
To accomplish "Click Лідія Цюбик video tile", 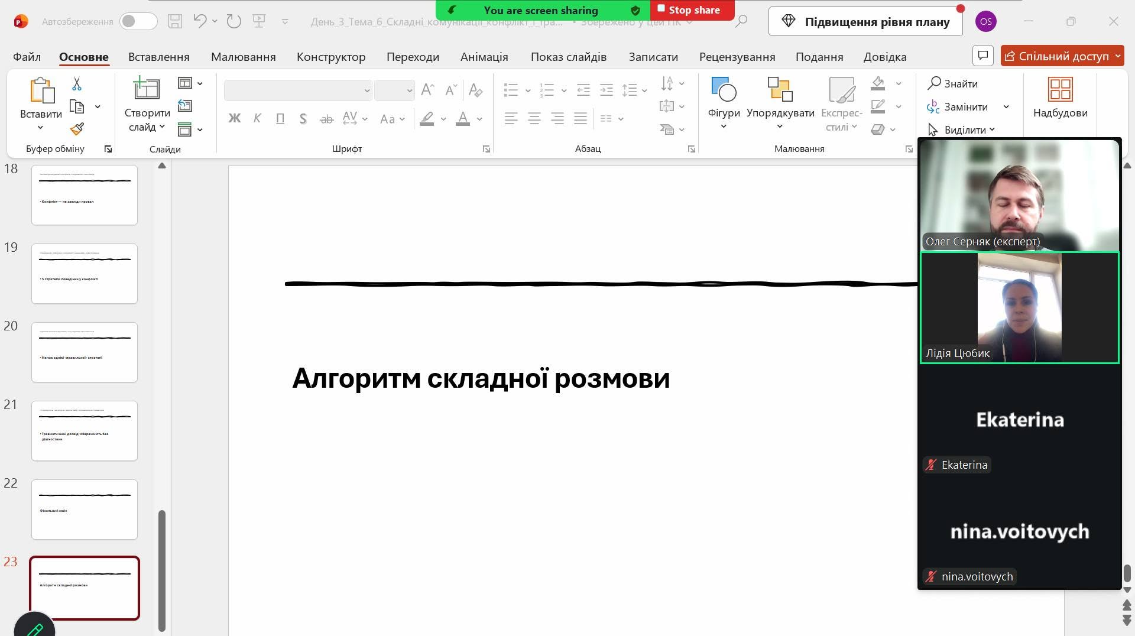I will (x=1020, y=308).
